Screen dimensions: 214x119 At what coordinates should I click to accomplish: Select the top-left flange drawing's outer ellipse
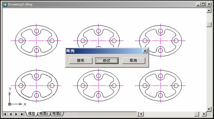point(15,41)
